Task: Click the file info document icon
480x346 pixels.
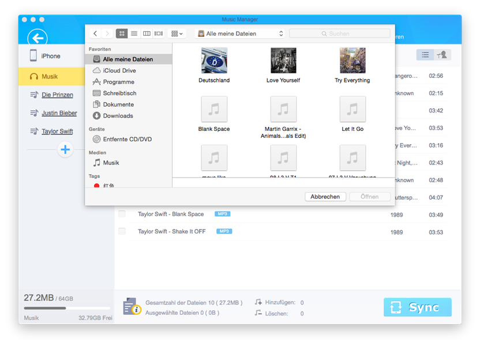Action: 132,307
